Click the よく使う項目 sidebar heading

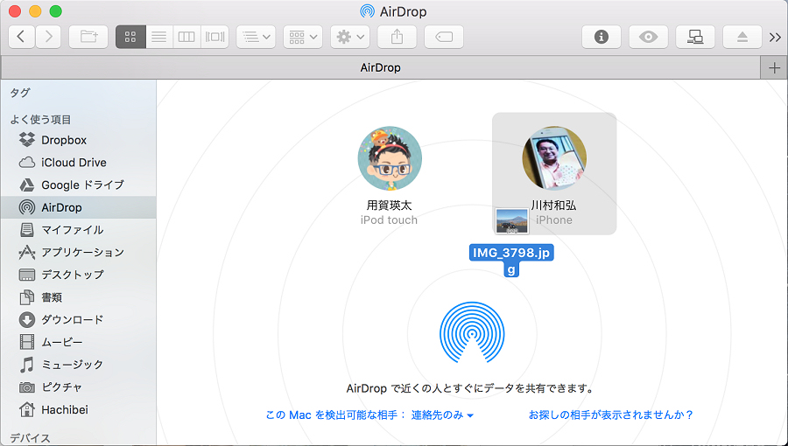click(x=40, y=120)
